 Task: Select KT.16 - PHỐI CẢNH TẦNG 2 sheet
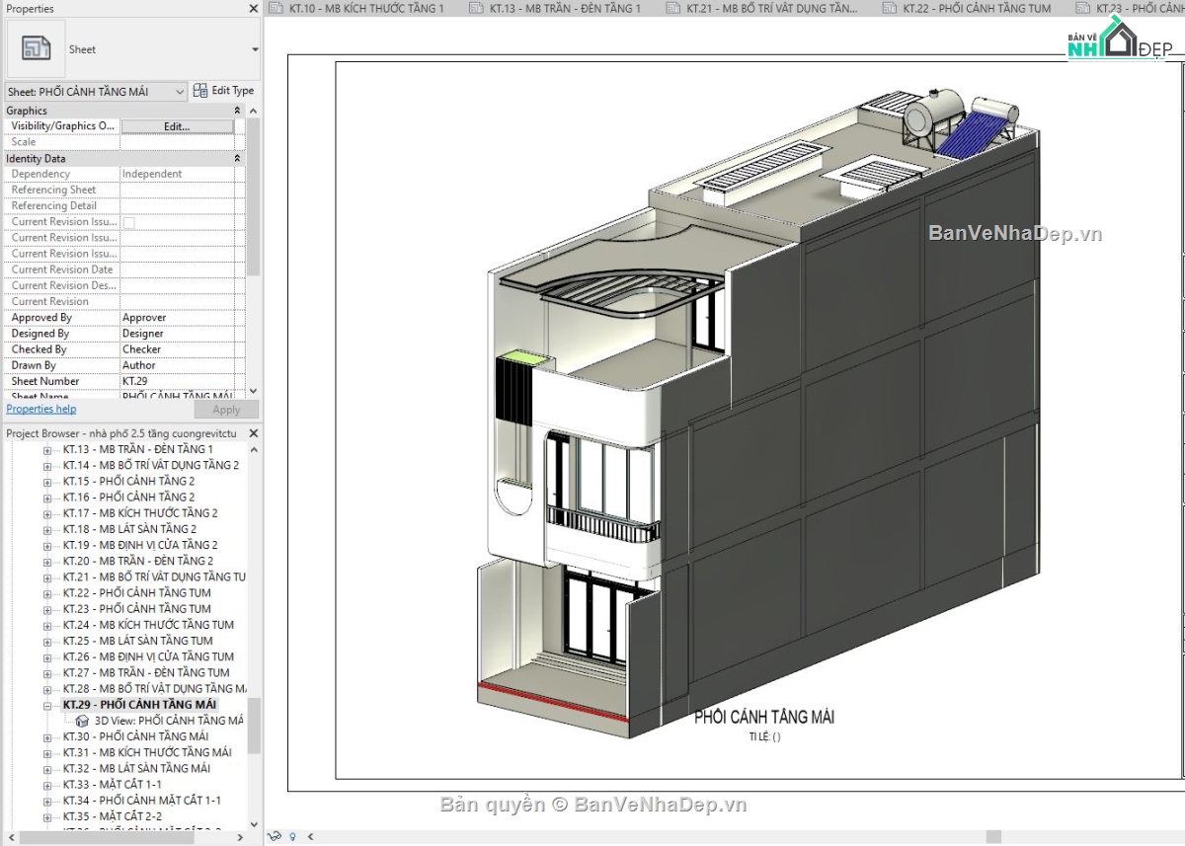pos(128,497)
